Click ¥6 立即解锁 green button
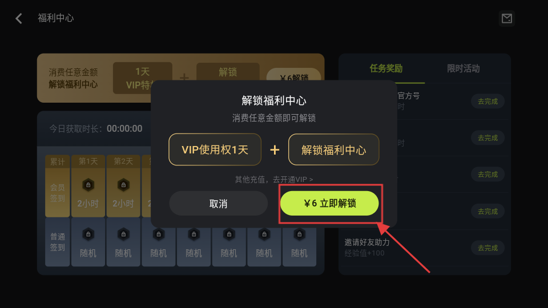 tap(329, 203)
